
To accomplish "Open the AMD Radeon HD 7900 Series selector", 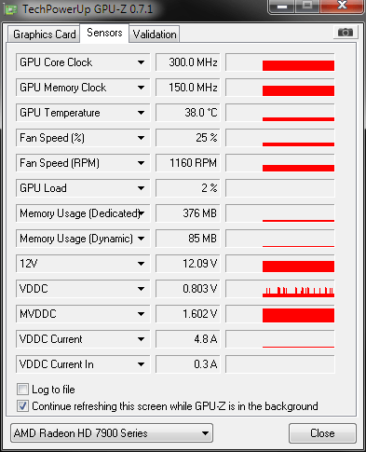I will [x=112, y=433].
